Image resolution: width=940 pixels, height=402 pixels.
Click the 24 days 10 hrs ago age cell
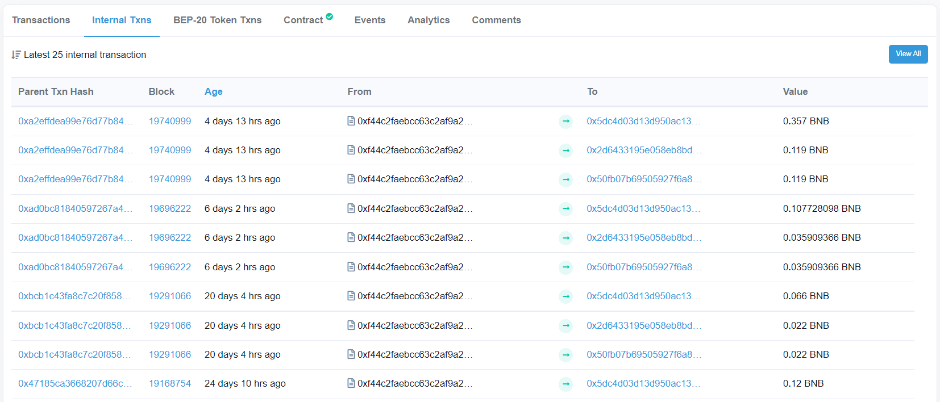click(245, 383)
